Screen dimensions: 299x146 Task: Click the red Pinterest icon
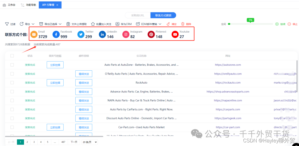coord(151,34)
